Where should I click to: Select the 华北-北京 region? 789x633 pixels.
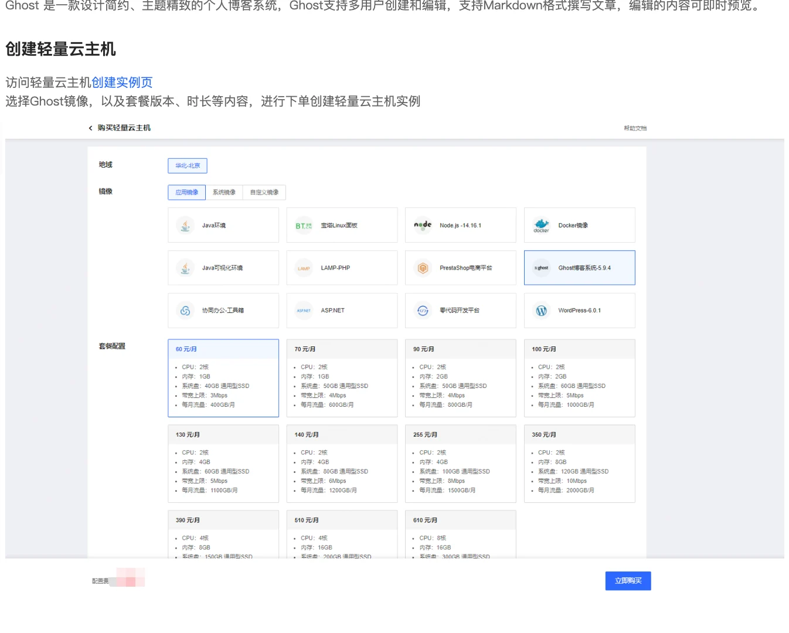[x=188, y=166]
